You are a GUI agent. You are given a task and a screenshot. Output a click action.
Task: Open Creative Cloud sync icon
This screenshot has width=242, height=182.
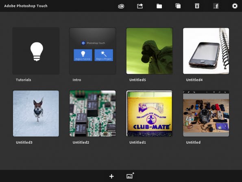point(121,6)
